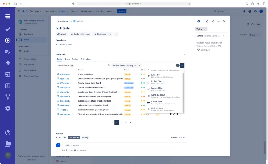The width and height of the screenshot is (268, 164).
Task: Click the home icon beside Linked Tests
Action: (109, 65)
